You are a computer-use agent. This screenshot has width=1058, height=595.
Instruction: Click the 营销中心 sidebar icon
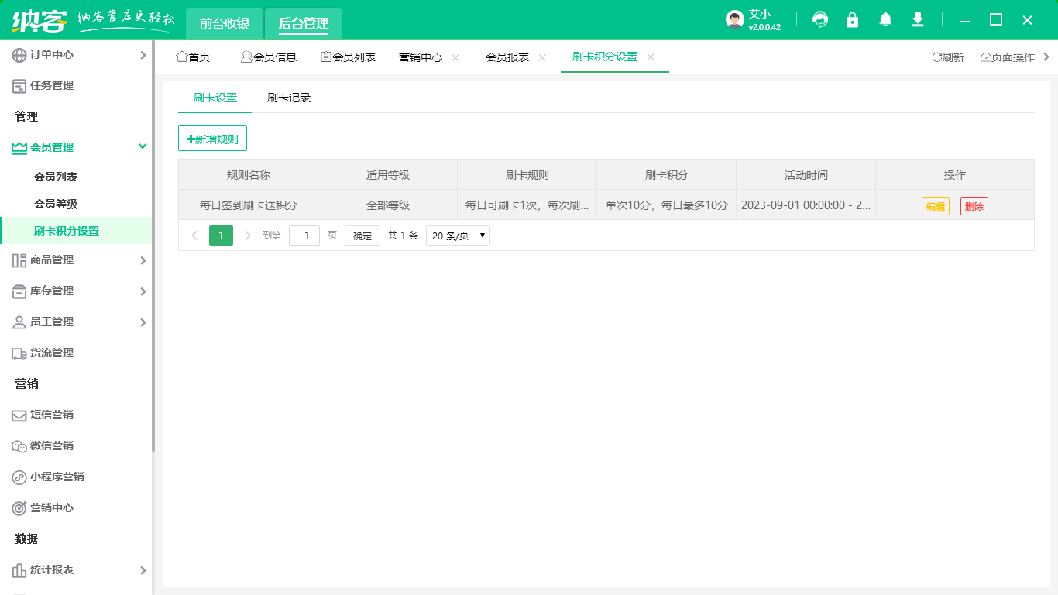[x=19, y=507]
